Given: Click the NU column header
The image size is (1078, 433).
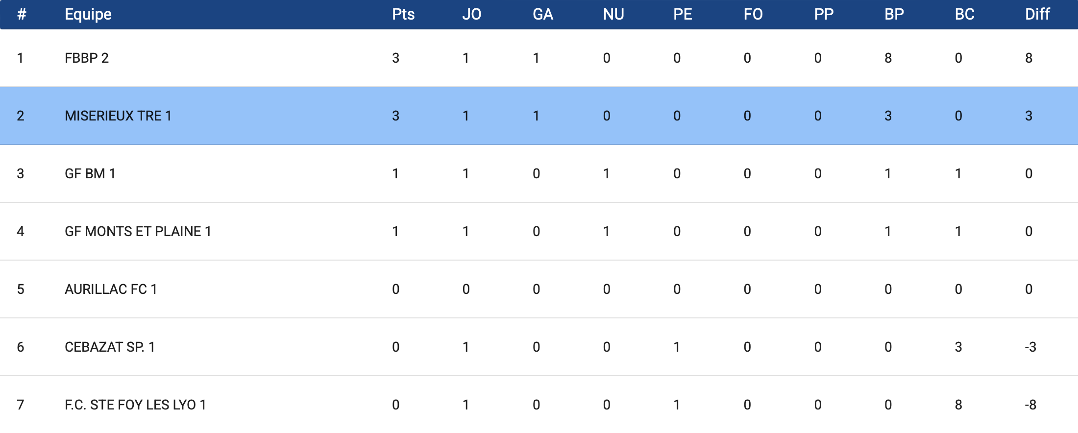Looking at the screenshot, I should click(x=613, y=14).
